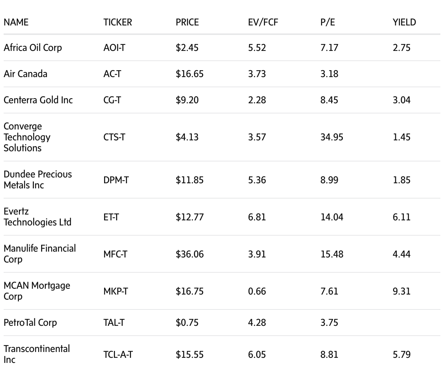The height and width of the screenshot is (376, 444).
Task: Click the TICKER column header
Action: (118, 22)
